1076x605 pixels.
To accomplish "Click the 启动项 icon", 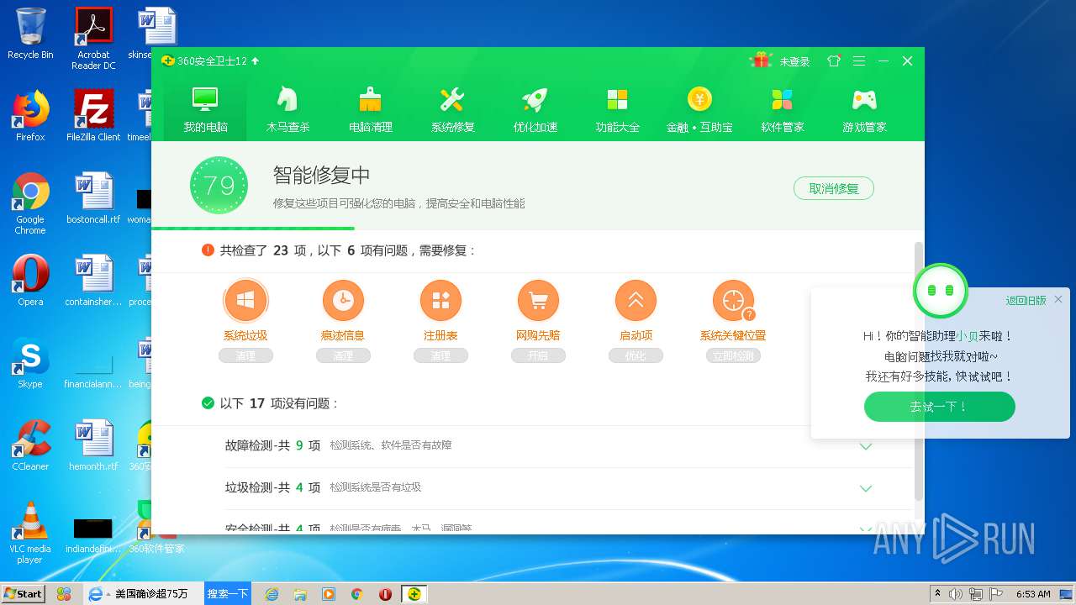I will coord(636,300).
